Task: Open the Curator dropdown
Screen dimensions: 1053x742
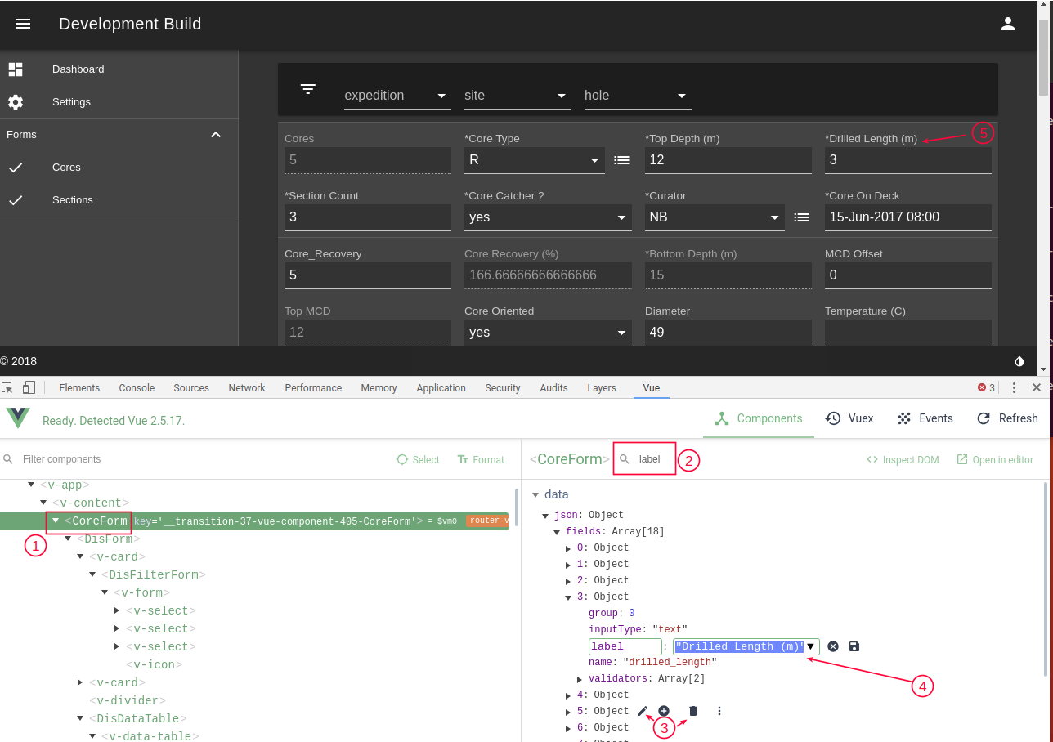Action: 715,217
